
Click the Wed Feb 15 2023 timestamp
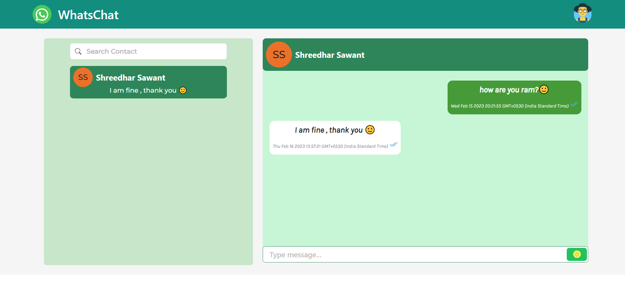pyautogui.click(x=510, y=106)
